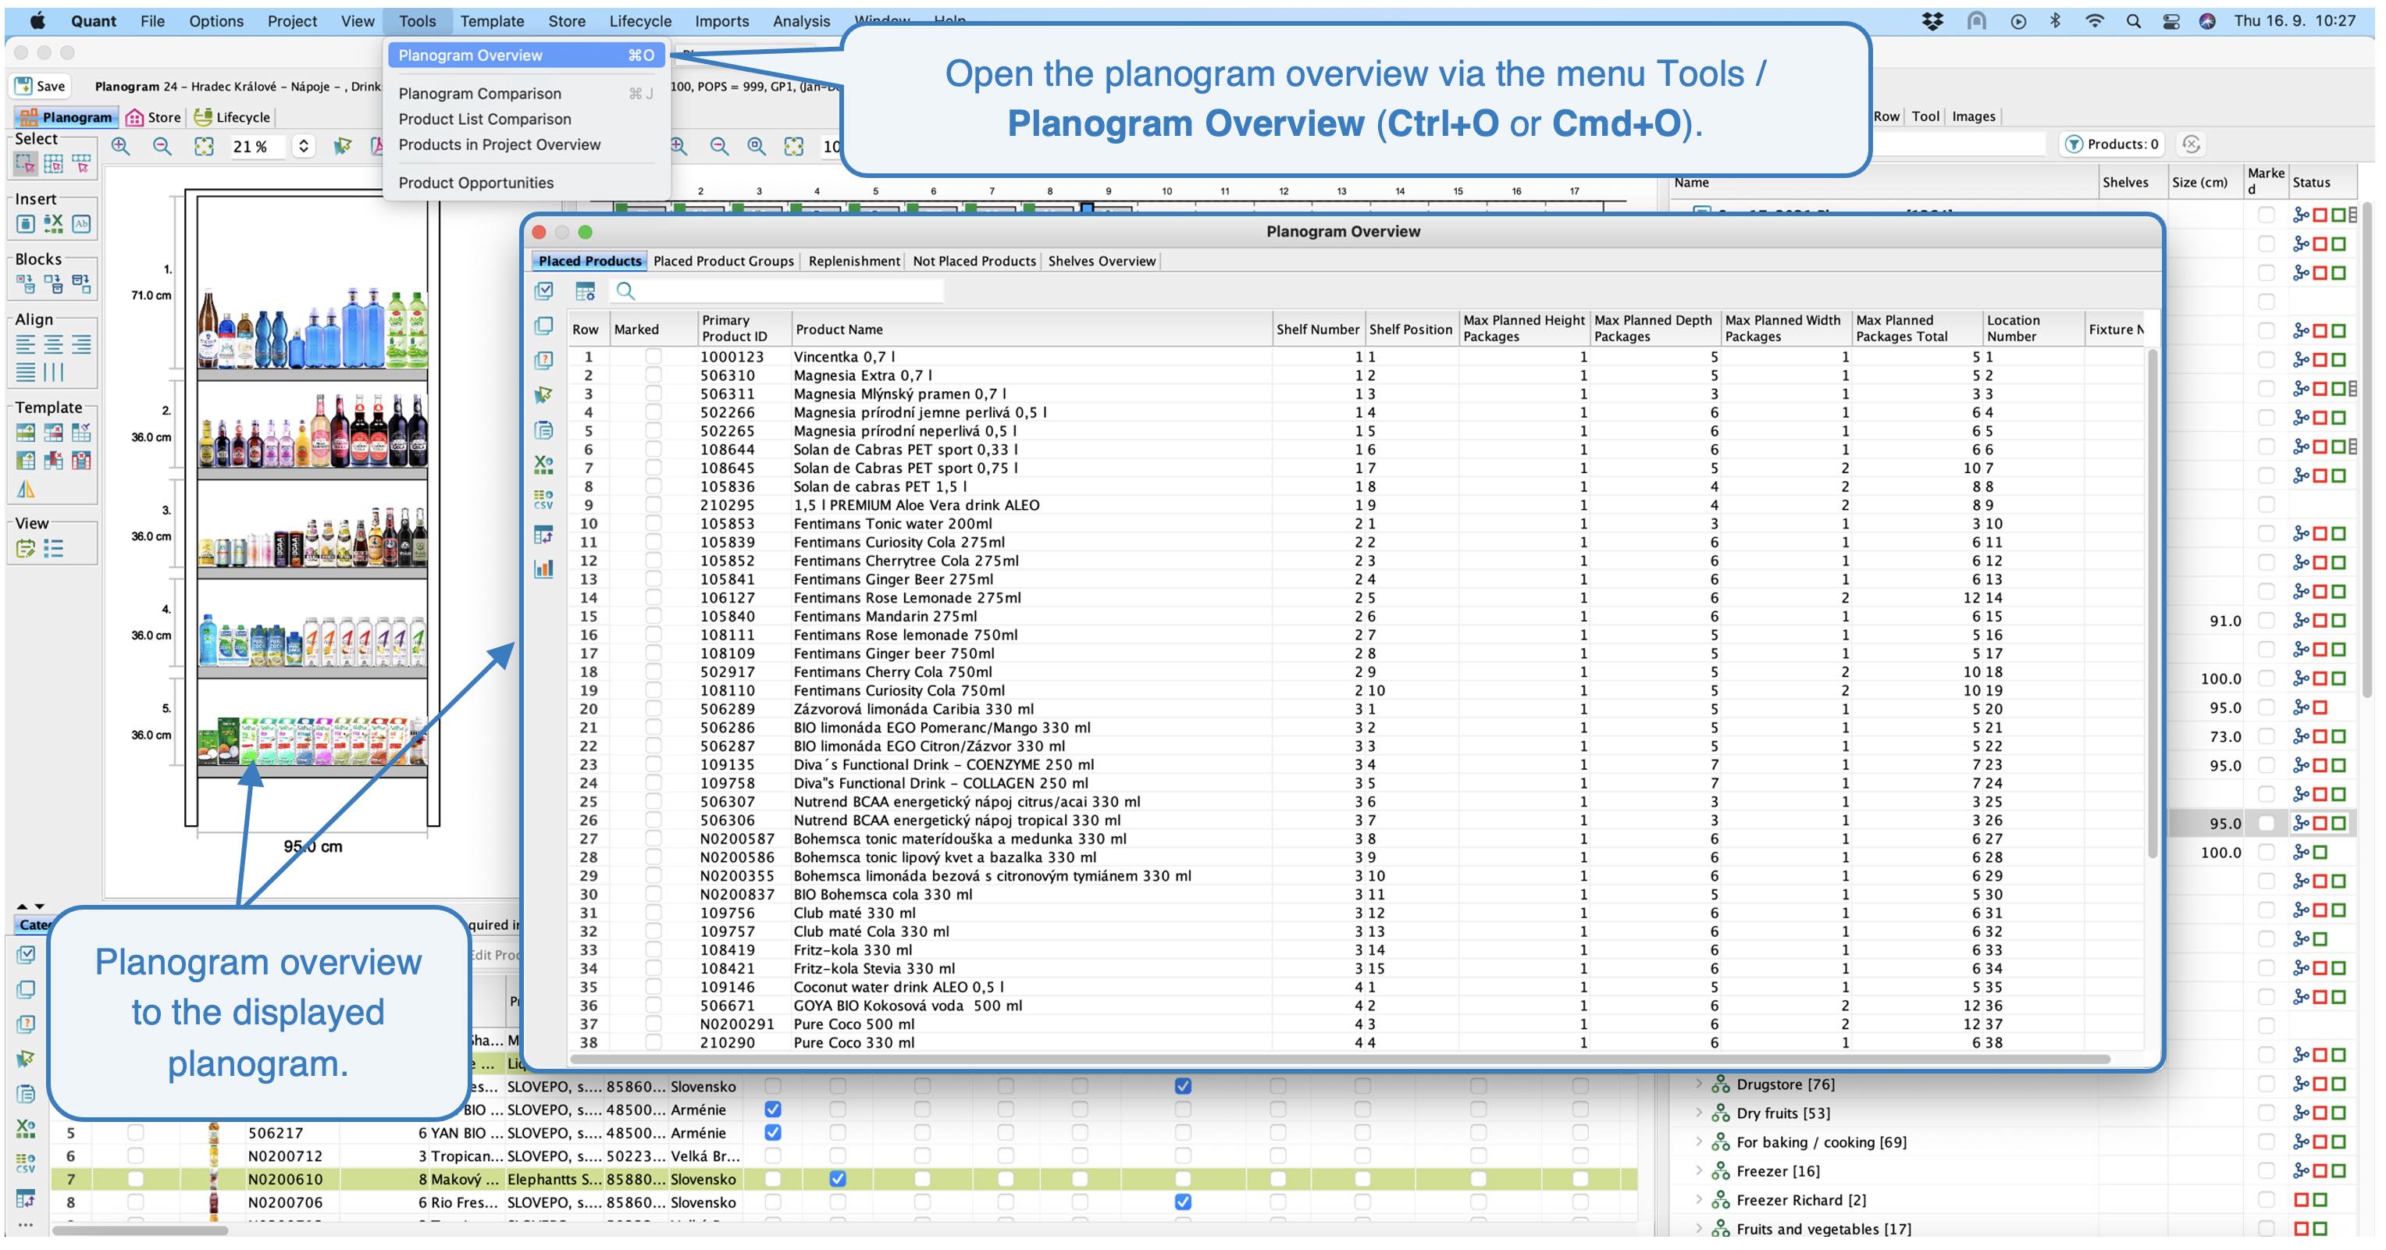Click the first Blocks tool icon
Image resolution: width=2386 pixels, height=1250 pixels.
pos(25,283)
